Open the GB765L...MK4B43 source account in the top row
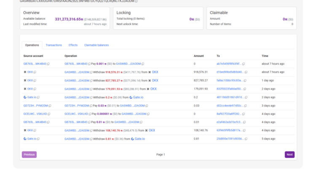 [x=35, y=64]
